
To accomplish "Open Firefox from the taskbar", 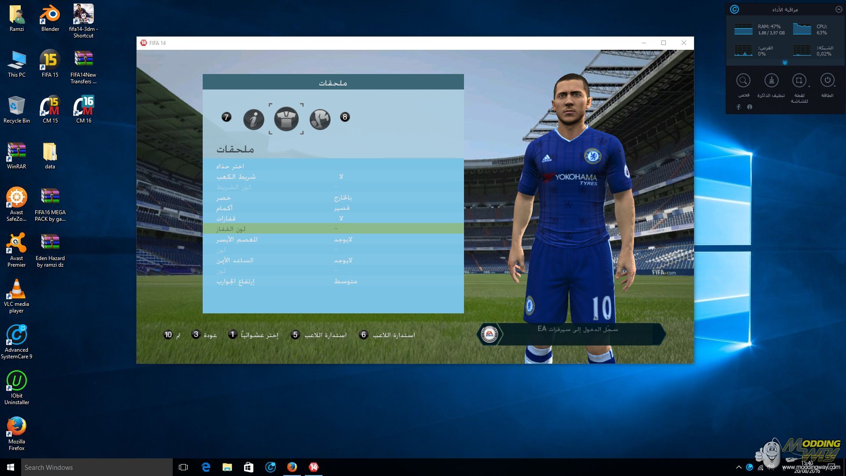I will (292, 467).
